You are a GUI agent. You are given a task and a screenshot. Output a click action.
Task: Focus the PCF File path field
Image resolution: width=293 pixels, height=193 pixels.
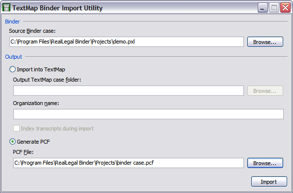(129, 163)
